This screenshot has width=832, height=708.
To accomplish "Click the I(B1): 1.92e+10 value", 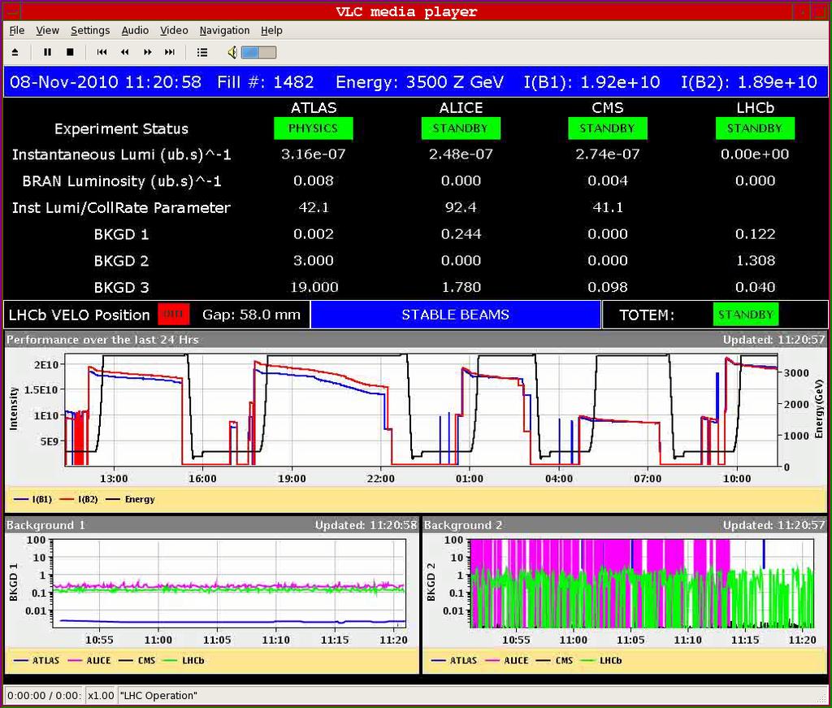I will click(591, 82).
